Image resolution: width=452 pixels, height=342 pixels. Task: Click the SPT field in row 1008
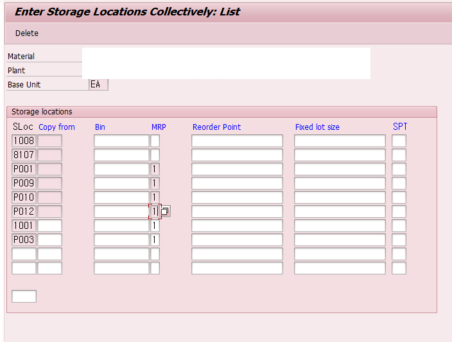(x=399, y=141)
